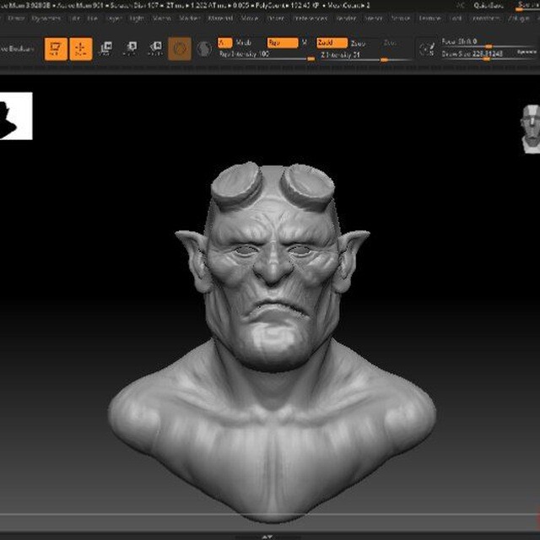Toggle the Live Boolean button
Image resolution: width=540 pixels, height=540 pixels.
(17, 49)
